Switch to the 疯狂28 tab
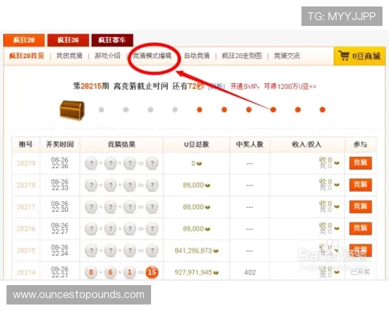This screenshot has width=389, height=311. (24, 40)
